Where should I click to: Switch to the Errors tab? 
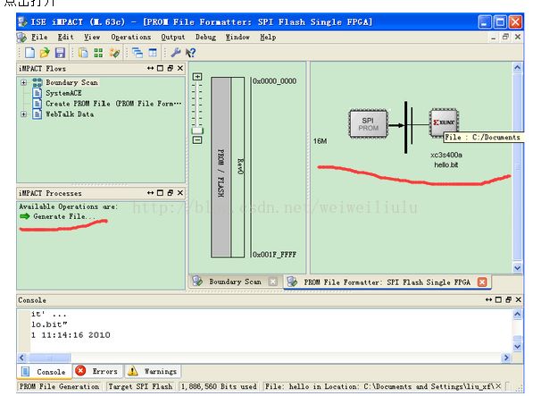[98, 371]
